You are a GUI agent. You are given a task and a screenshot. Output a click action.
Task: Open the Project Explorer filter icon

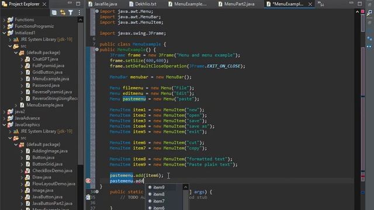[71, 13]
